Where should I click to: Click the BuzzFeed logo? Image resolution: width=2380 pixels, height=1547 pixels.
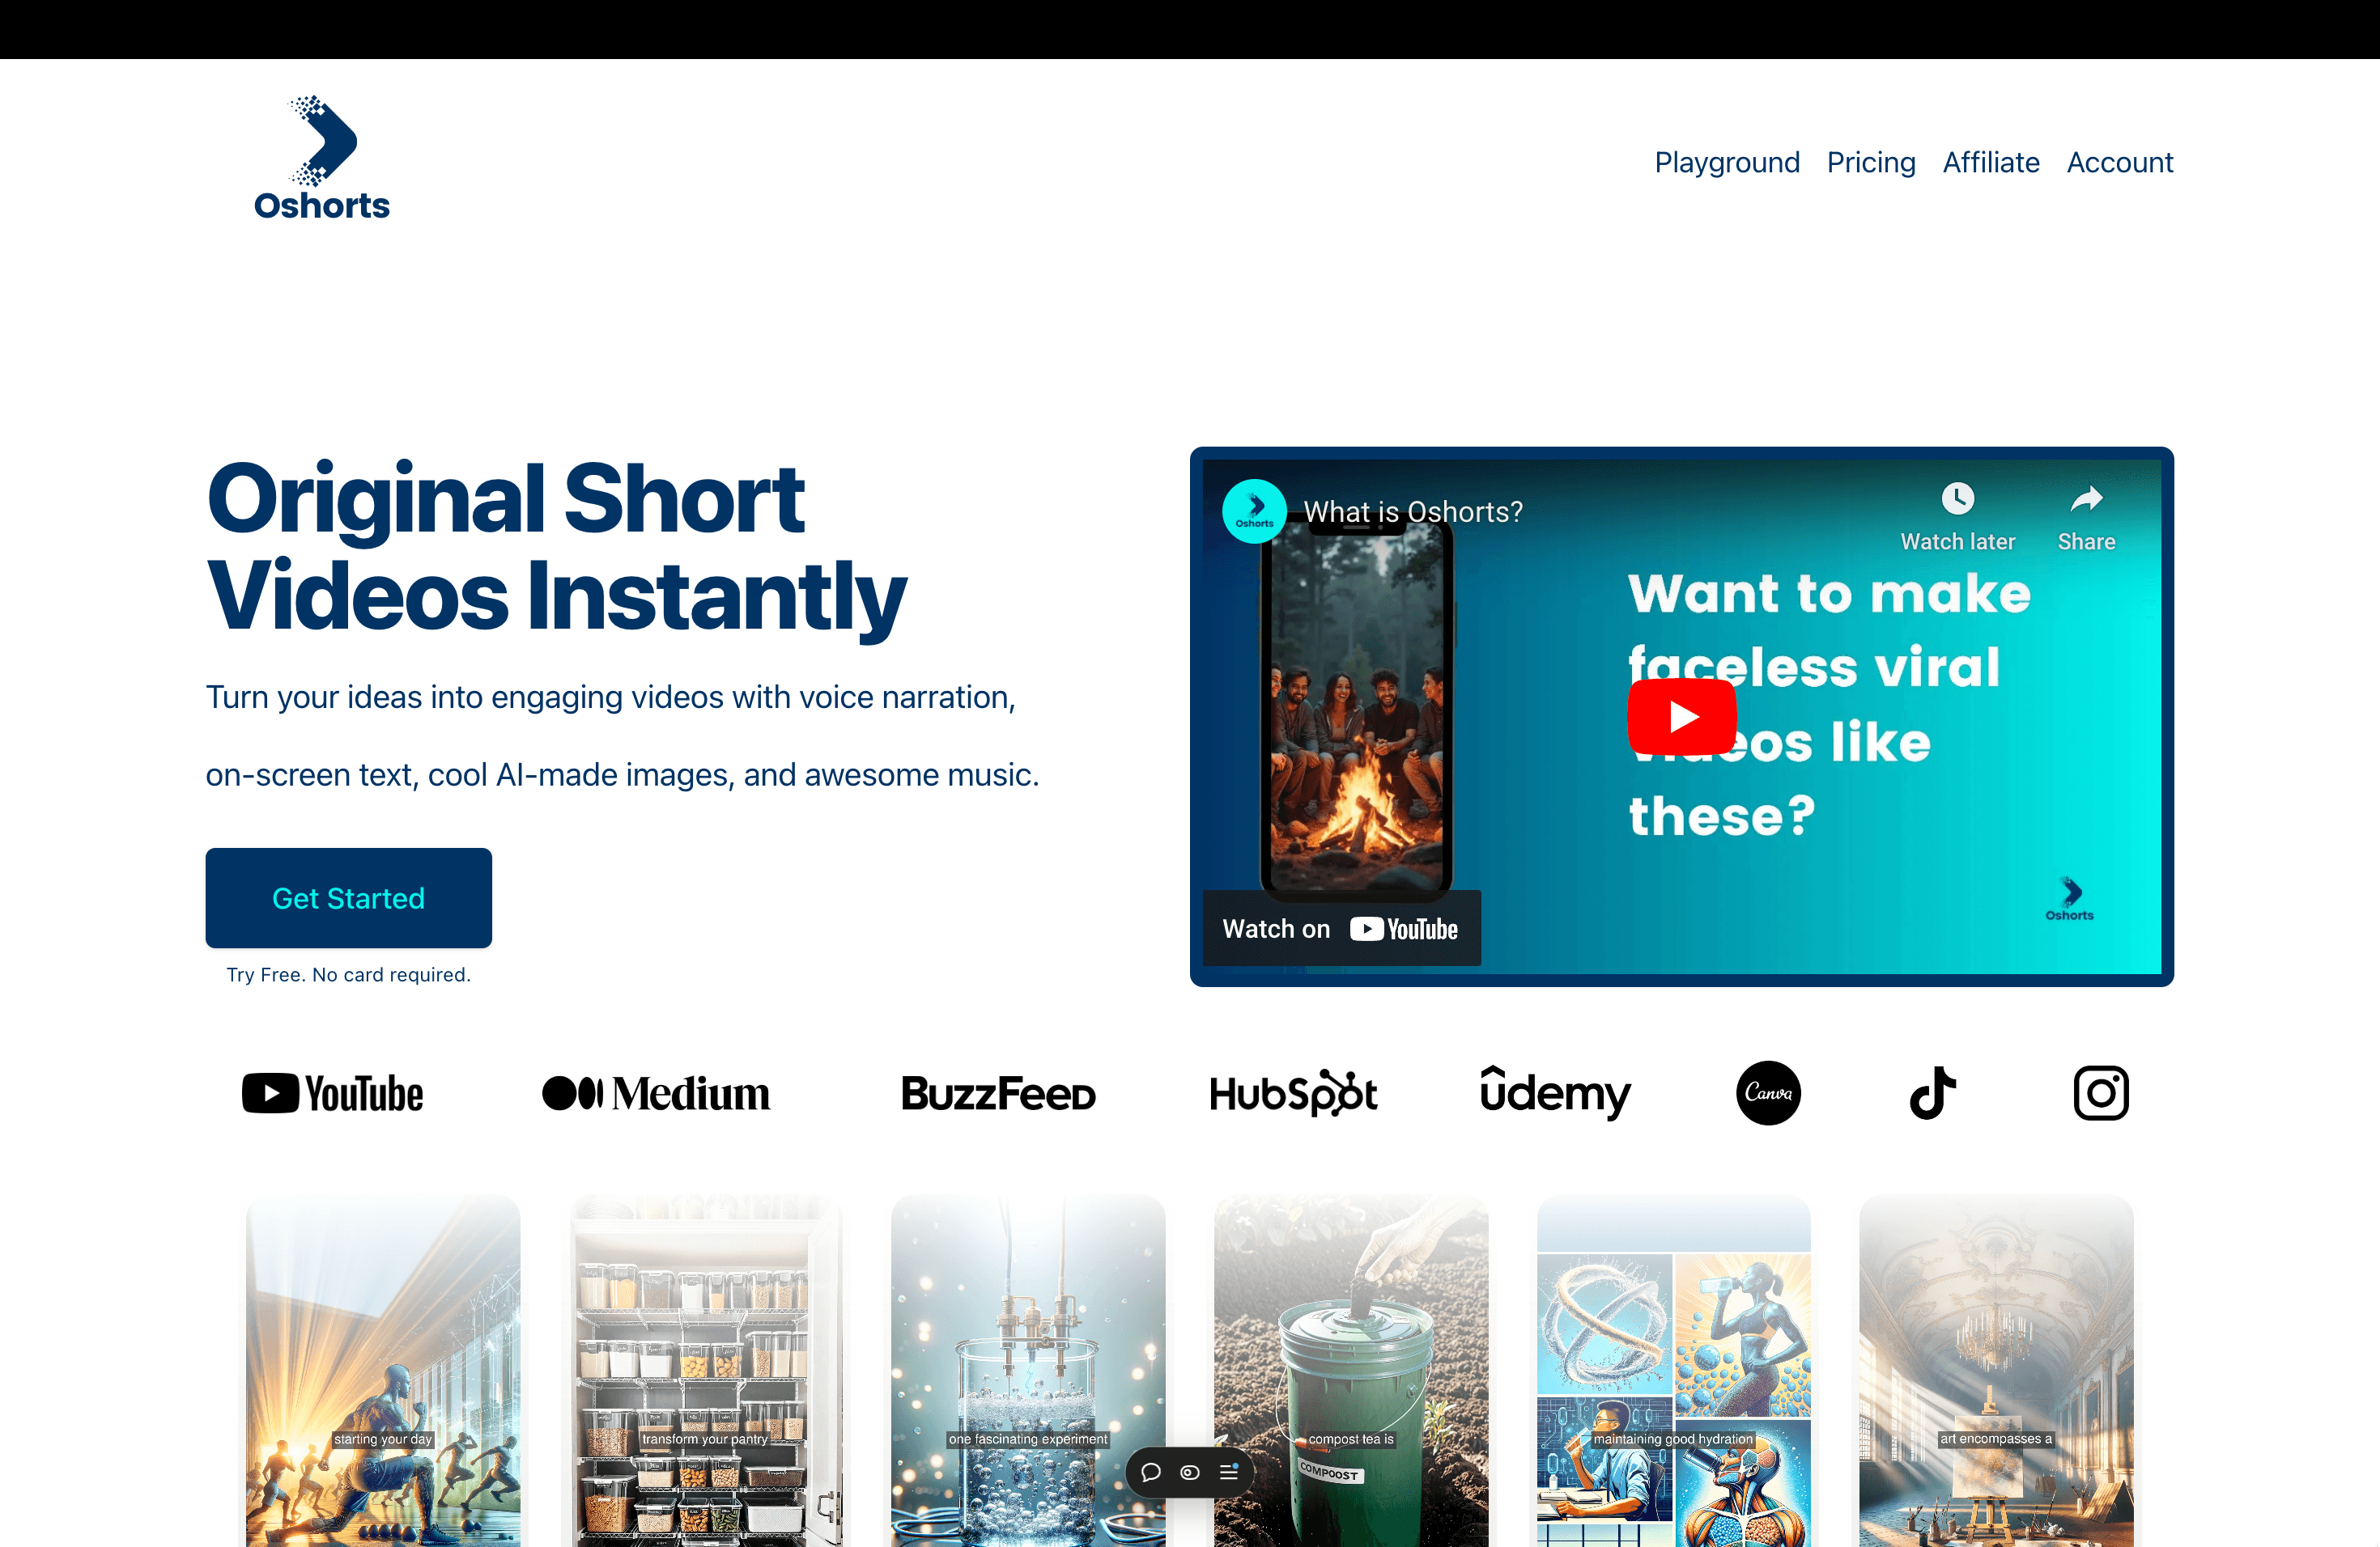998,1093
